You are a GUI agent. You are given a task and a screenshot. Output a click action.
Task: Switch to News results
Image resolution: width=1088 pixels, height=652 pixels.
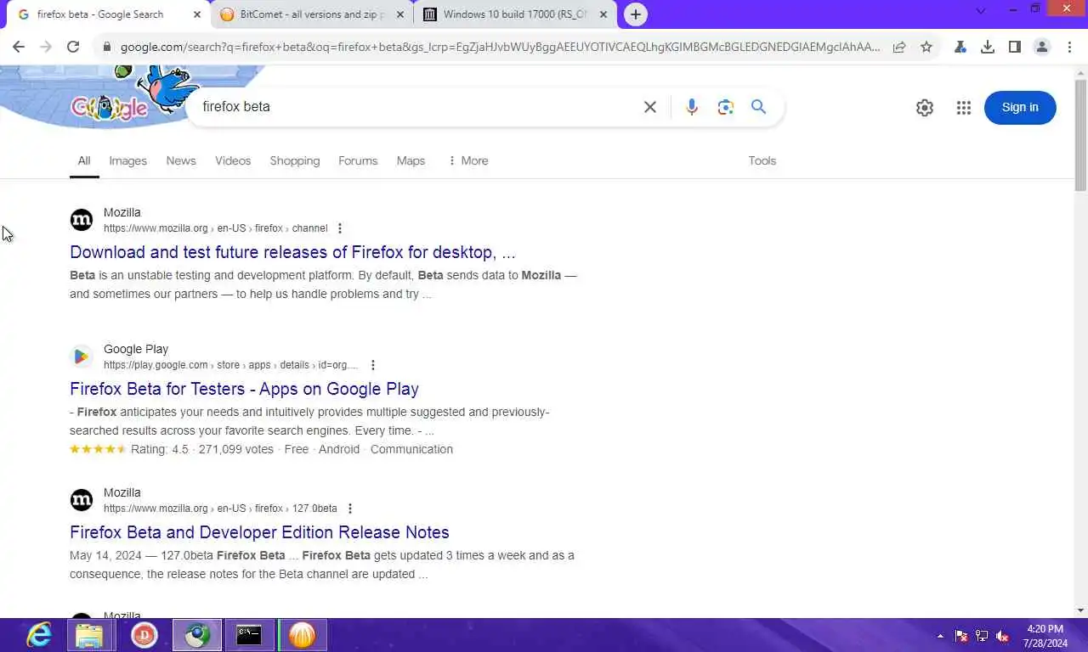(181, 160)
